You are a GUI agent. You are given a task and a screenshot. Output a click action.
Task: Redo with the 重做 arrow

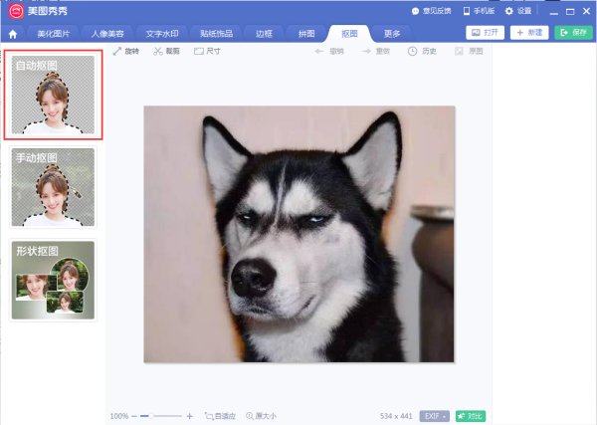pyautogui.click(x=375, y=51)
